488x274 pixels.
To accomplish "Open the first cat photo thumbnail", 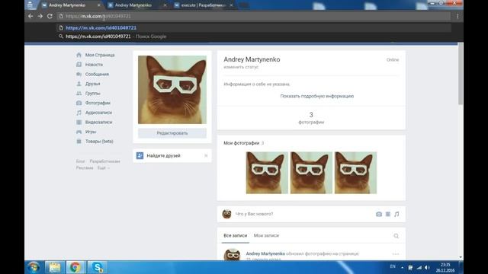I will (x=267, y=173).
